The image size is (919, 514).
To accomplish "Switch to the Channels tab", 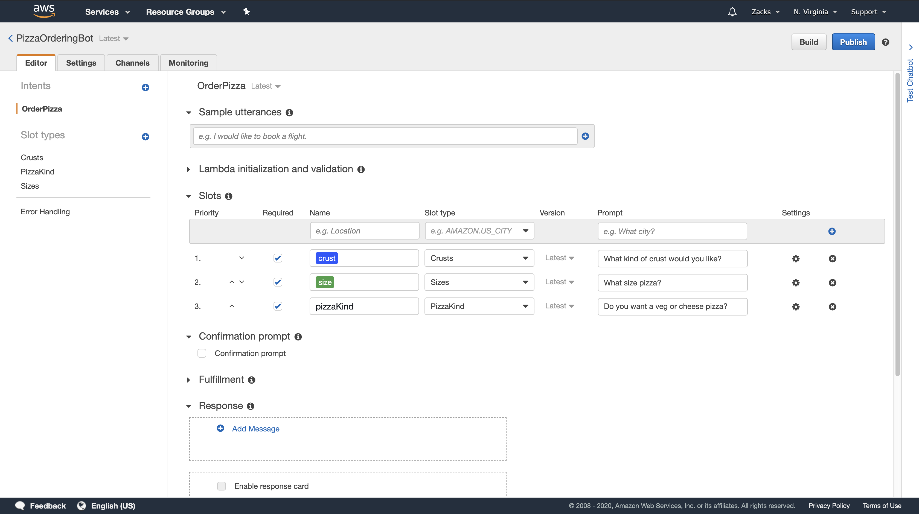I will point(132,63).
